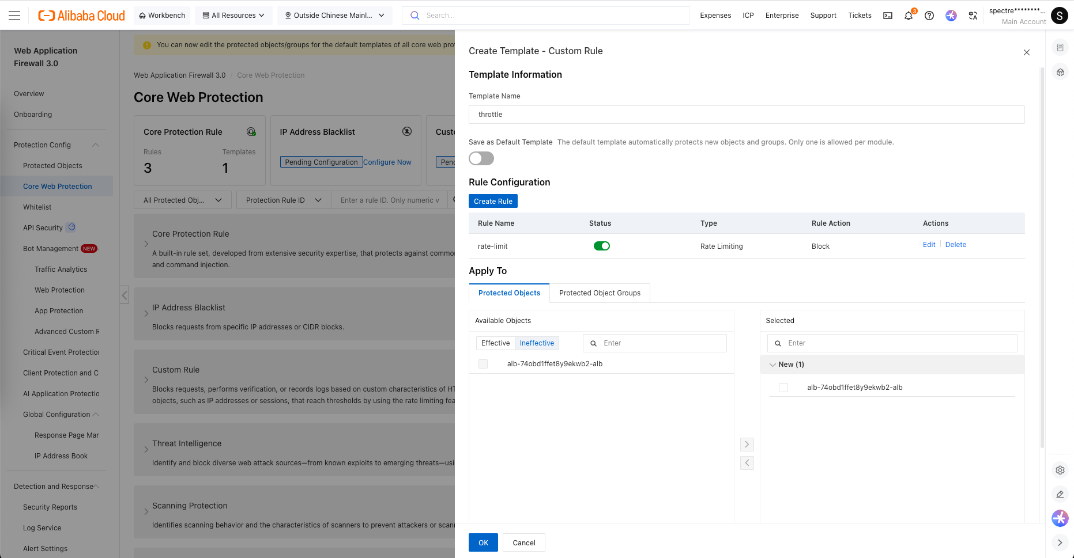Disable the rate-limit rule status toggle

pyautogui.click(x=601, y=246)
